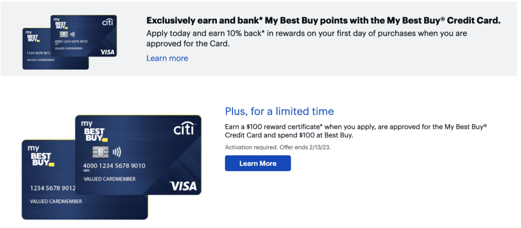Image resolution: width=521 pixels, height=228 pixels.
Task: Click the Best Buy logo on small back card
Action: [x=33, y=39]
